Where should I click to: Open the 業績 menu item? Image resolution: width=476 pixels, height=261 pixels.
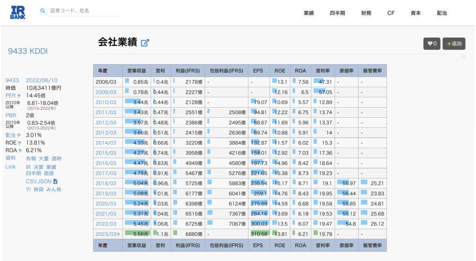click(x=309, y=13)
